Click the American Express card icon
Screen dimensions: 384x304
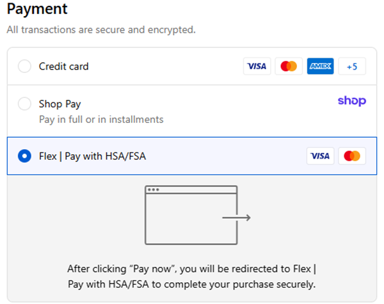(x=320, y=66)
